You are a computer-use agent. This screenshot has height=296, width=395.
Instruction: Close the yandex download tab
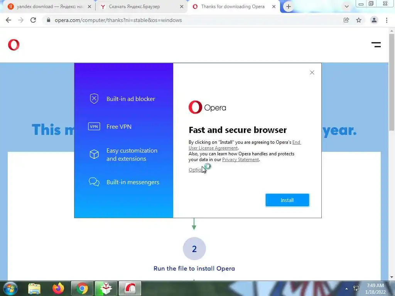click(89, 7)
